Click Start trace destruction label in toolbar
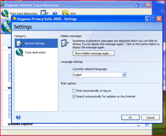Screen dimensions: 166x136 (x=24, y=14)
